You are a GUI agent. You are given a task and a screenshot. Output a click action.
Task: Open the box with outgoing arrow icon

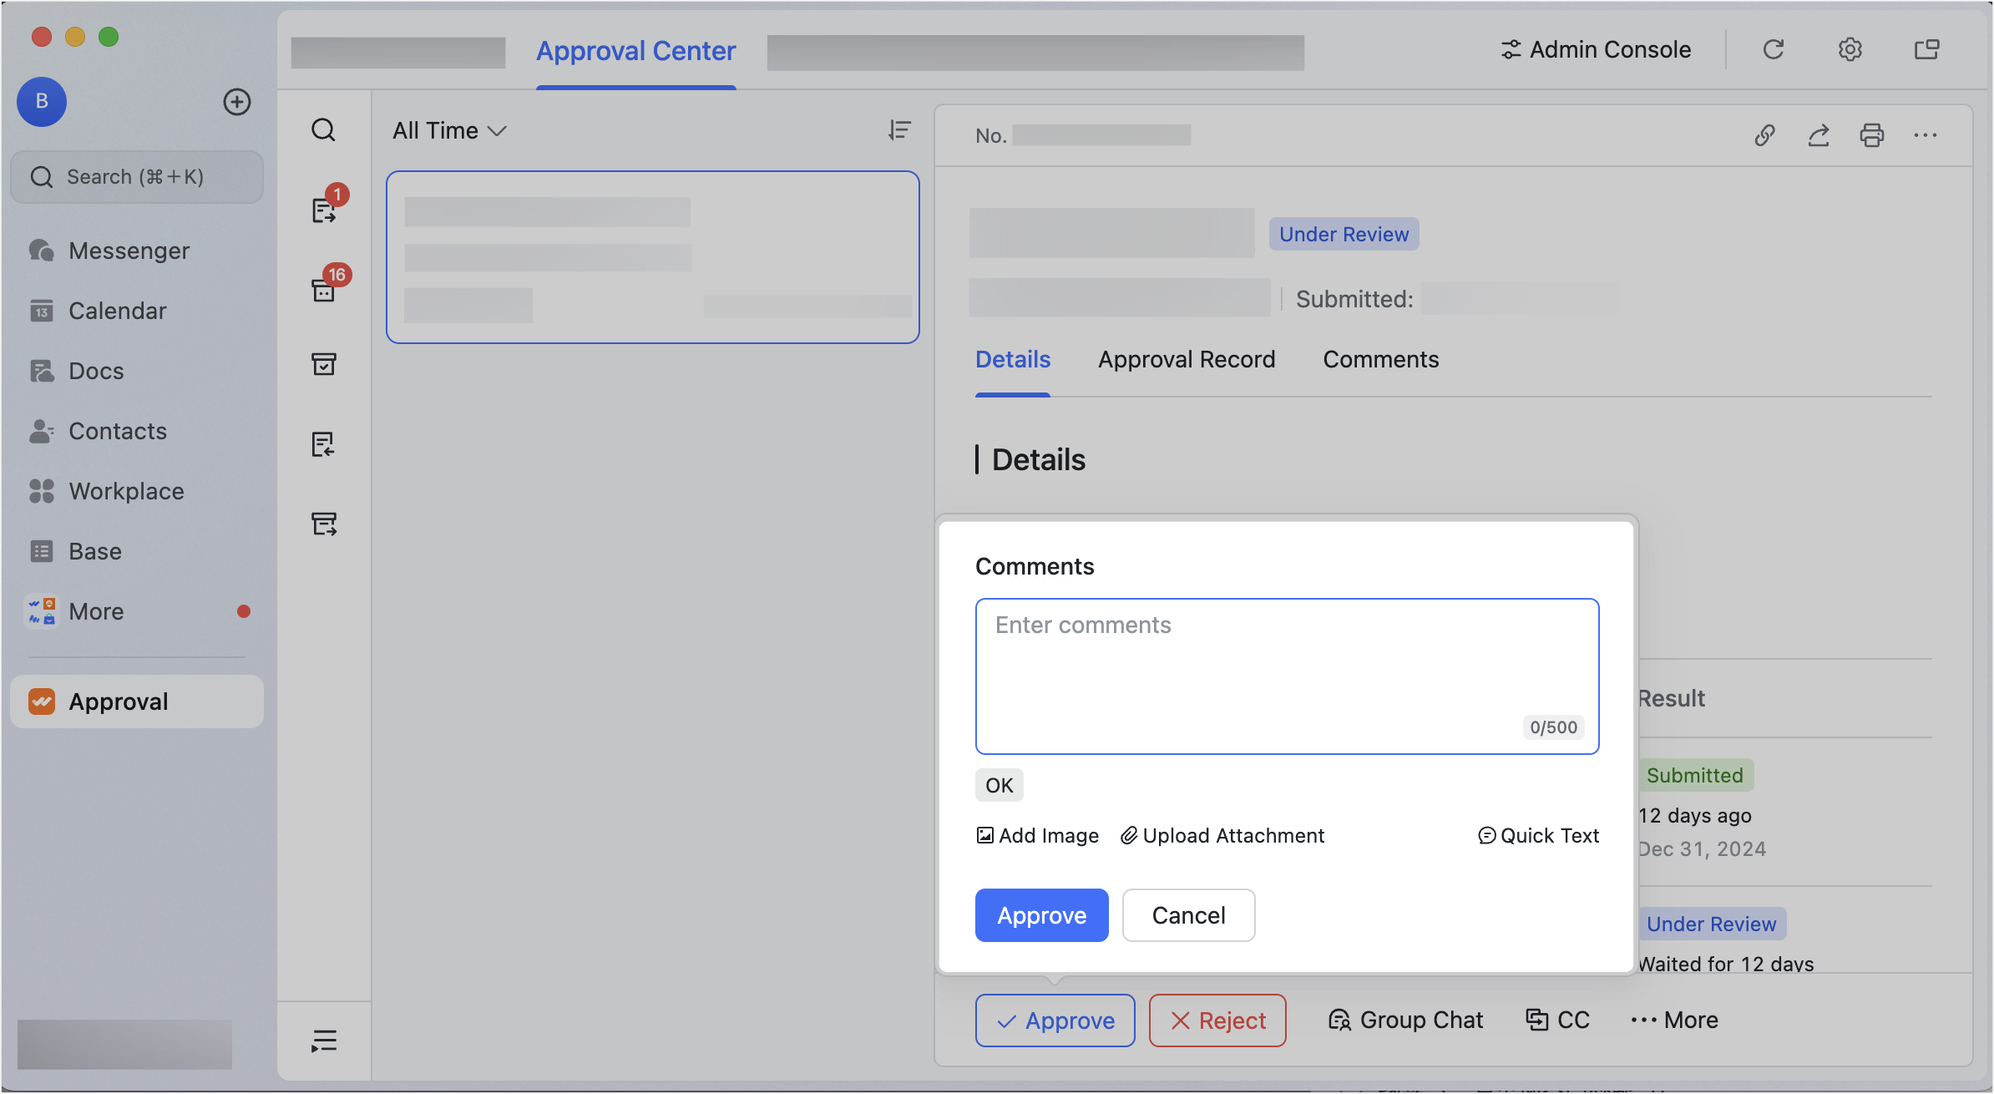pyautogui.click(x=324, y=524)
